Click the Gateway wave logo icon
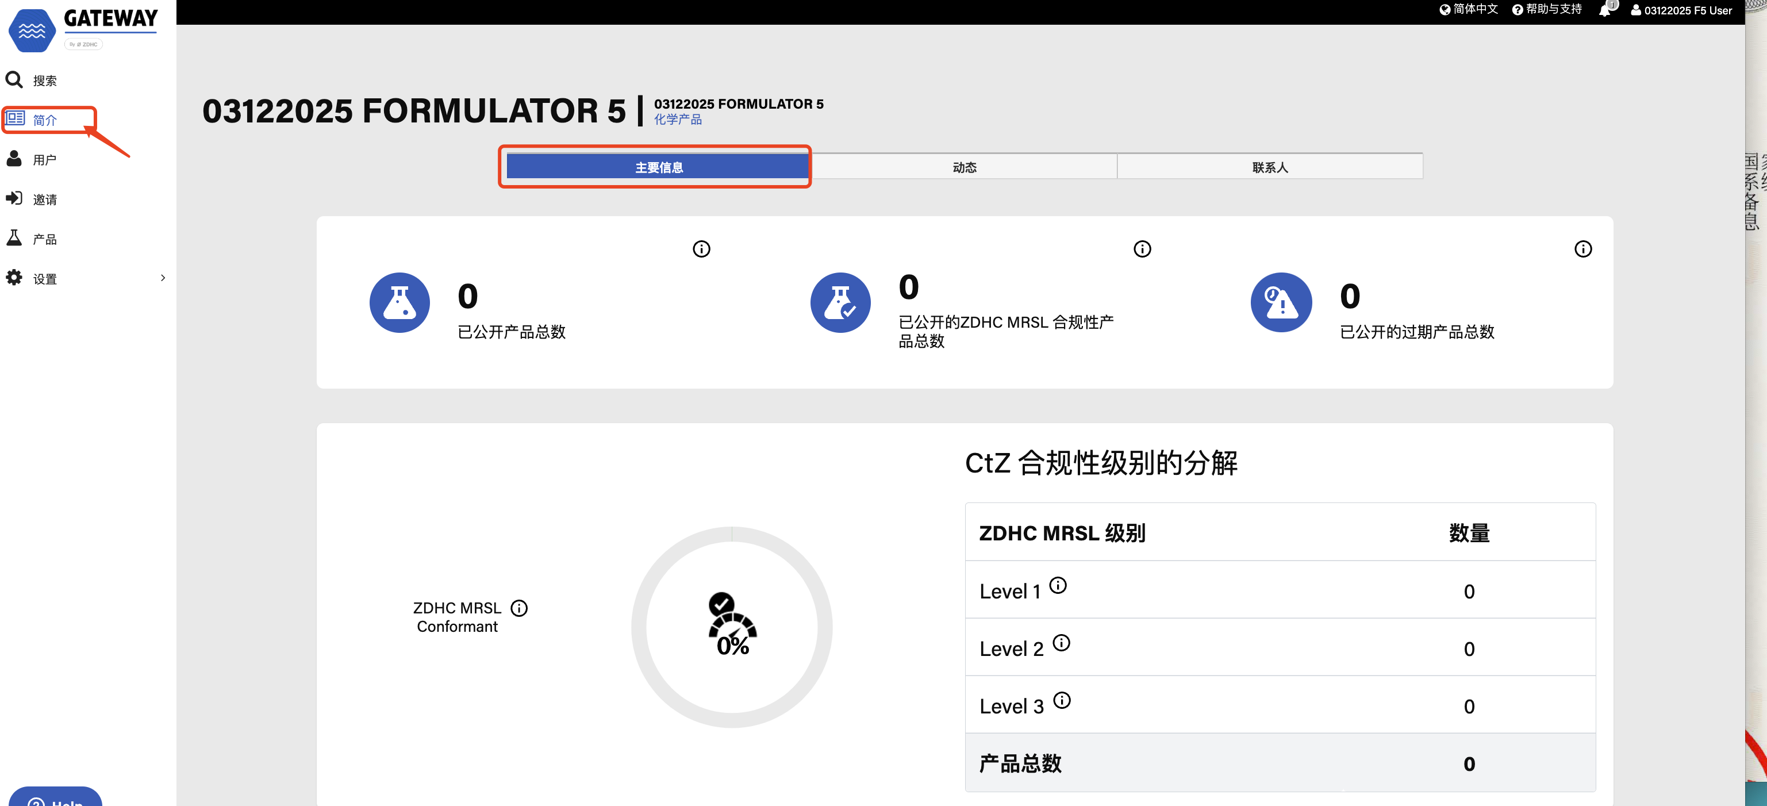The width and height of the screenshot is (1767, 806). pyautogui.click(x=32, y=30)
